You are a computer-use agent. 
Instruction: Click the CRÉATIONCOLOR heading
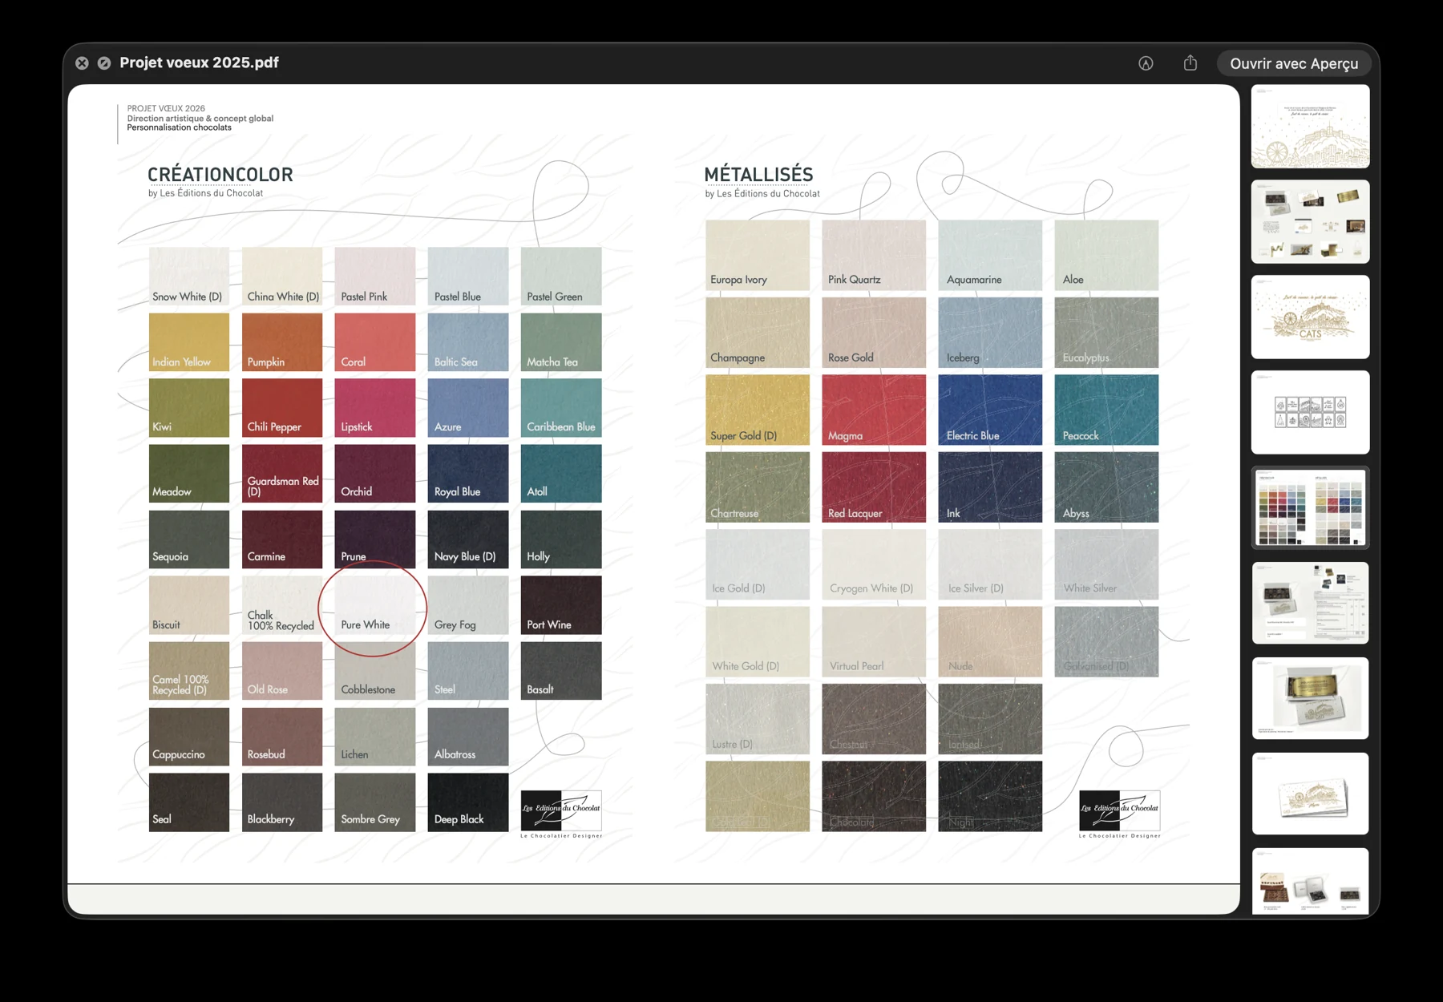tap(220, 174)
